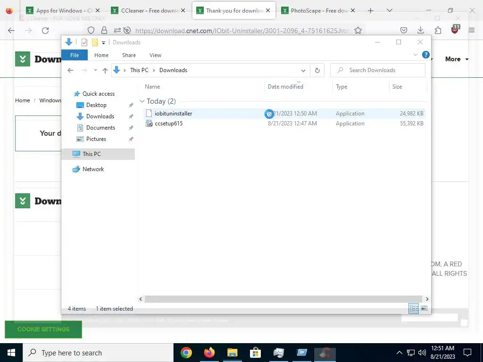This screenshot has height=362, width=483.
Task: List all Firefox tabs dropdown
Action: (x=389, y=10)
